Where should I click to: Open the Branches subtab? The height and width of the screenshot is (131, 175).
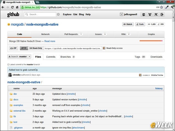tap(68, 57)
